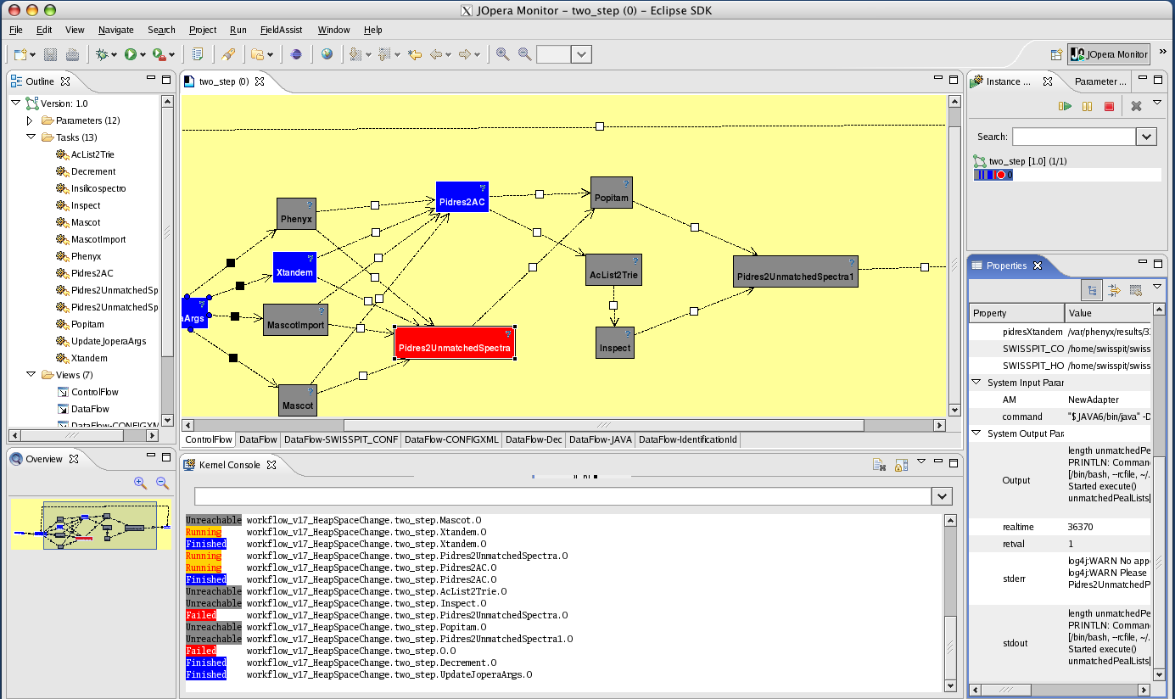Screen dimensions: 1175x699
Task: Click the instance Search input field
Action: click(1074, 137)
